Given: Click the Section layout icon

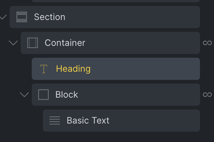Looking at the screenshot, I should click(x=22, y=17).
